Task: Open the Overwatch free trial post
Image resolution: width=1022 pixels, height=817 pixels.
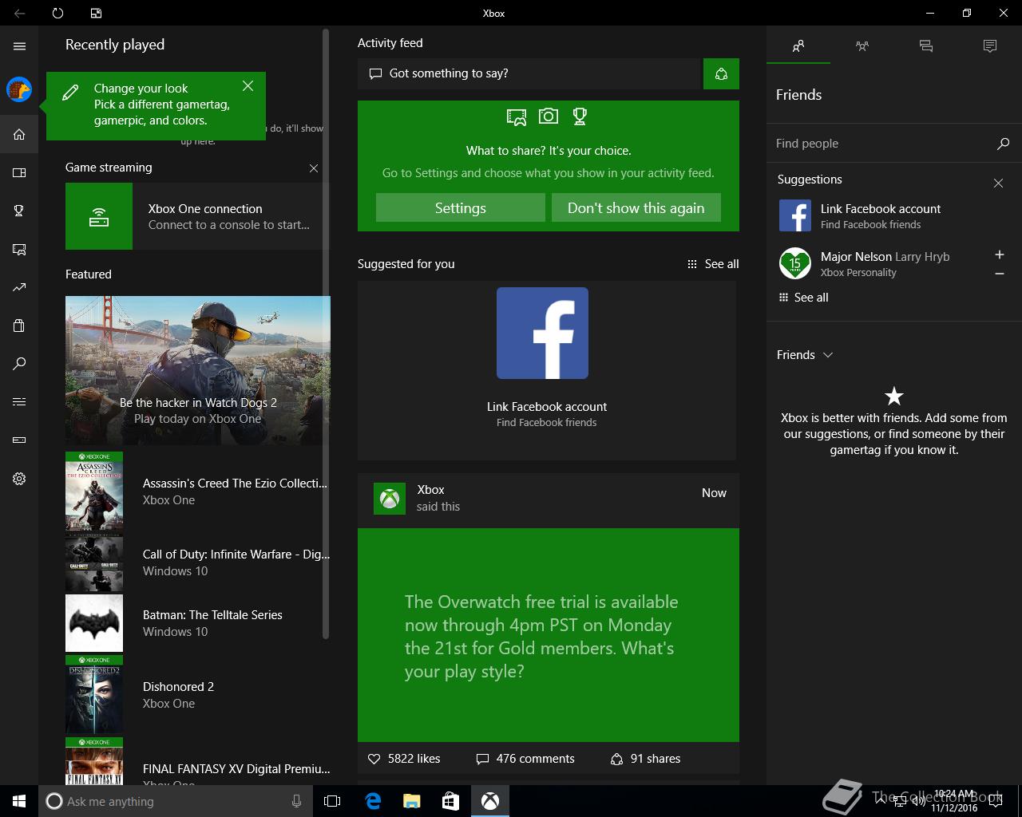Action: (549, 635)
